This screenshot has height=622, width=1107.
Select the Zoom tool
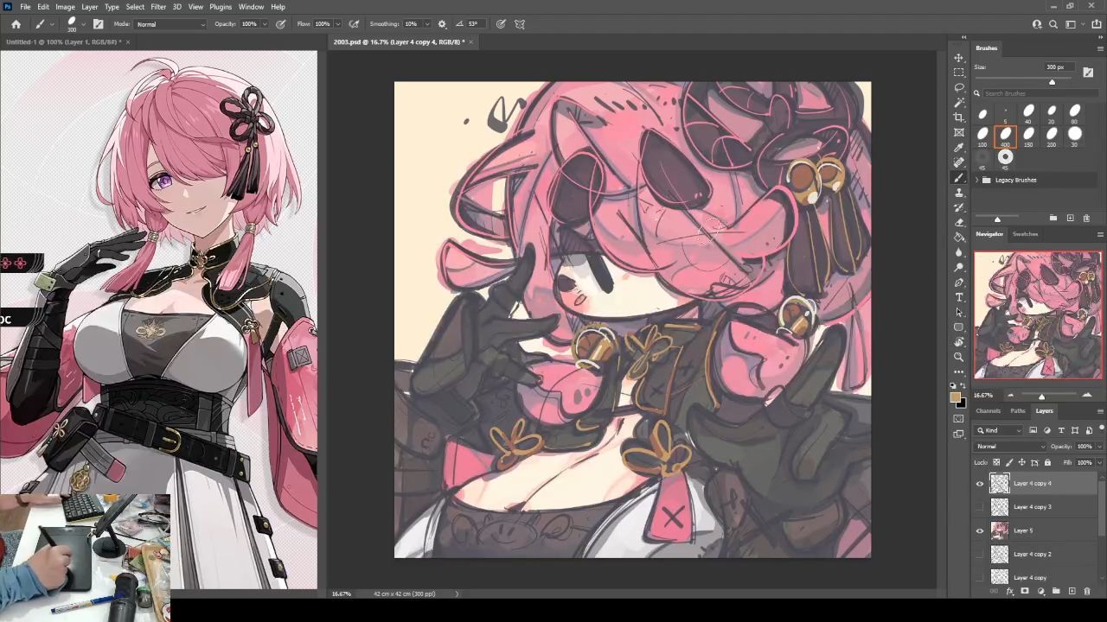[959, 357]
